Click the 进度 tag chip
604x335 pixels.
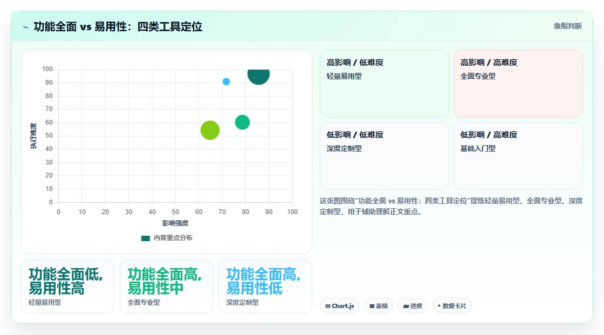click(x=413, y=306)
